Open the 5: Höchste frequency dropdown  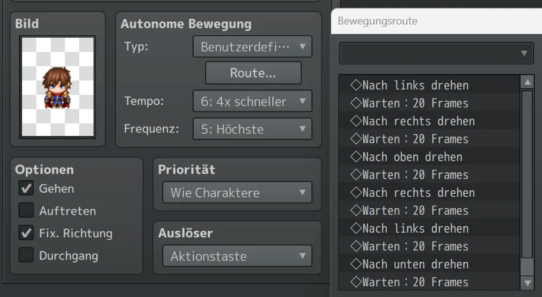click(x=253, y=129)
